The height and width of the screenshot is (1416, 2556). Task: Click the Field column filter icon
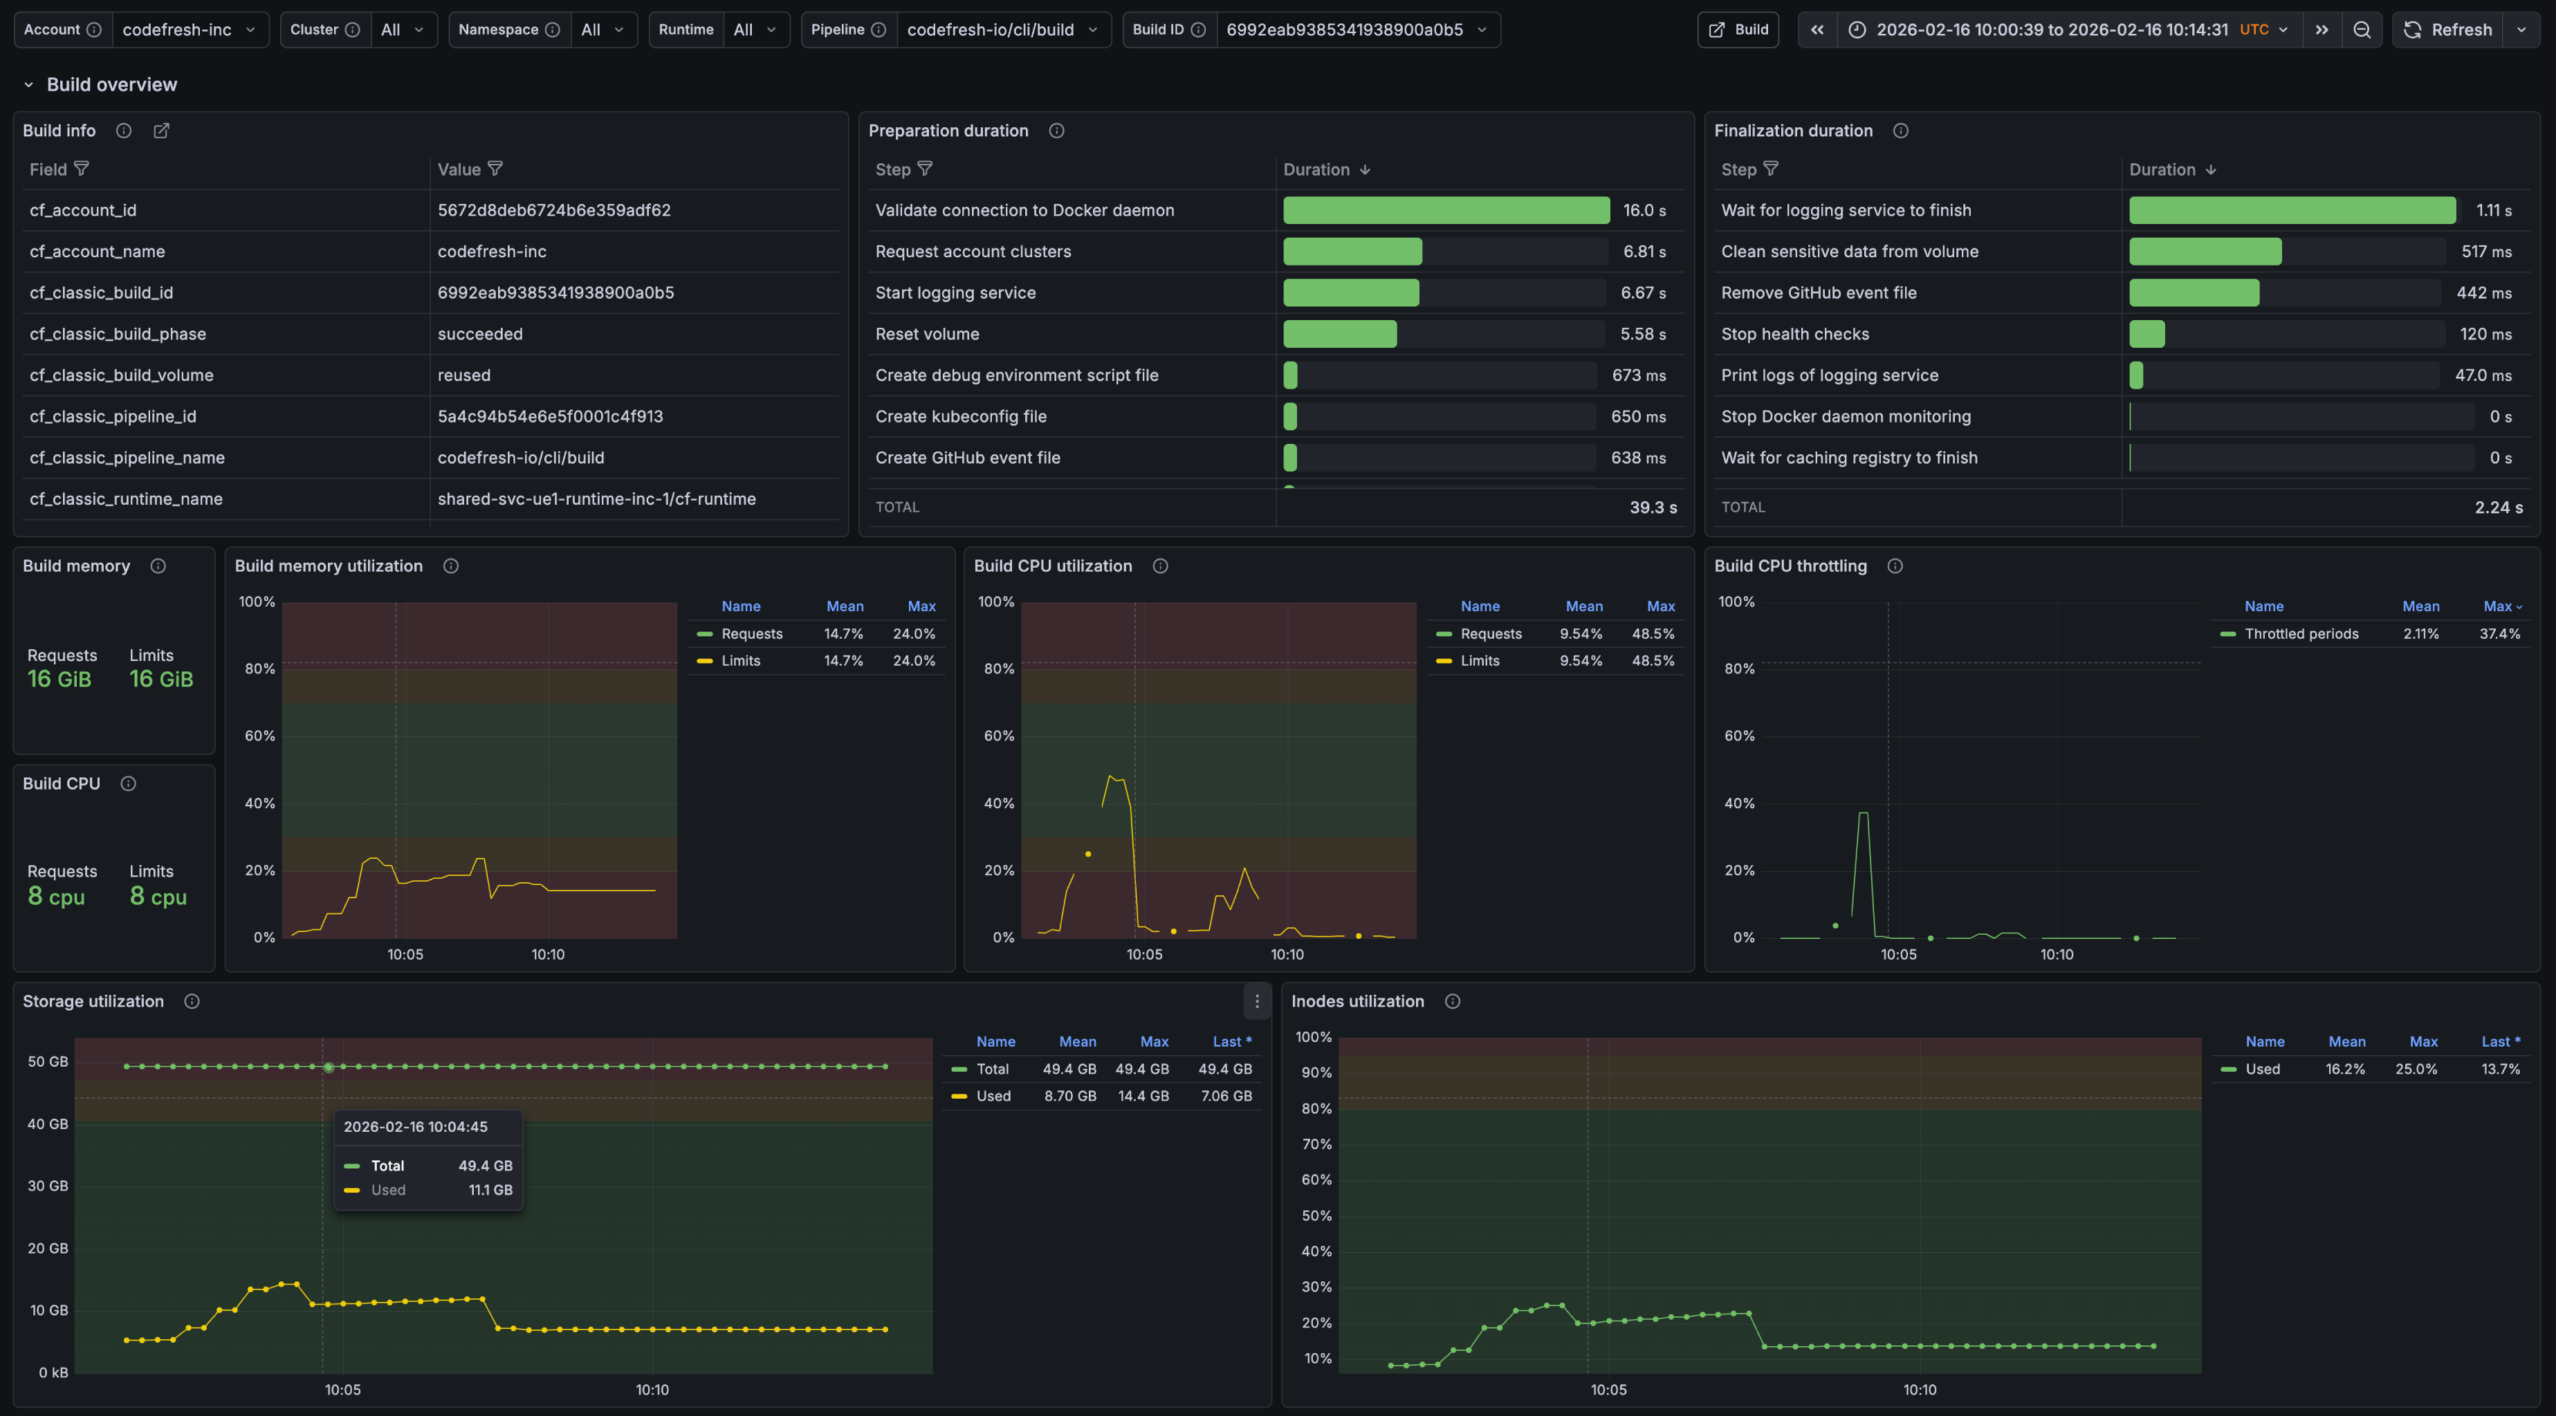(x=82, y=169)
